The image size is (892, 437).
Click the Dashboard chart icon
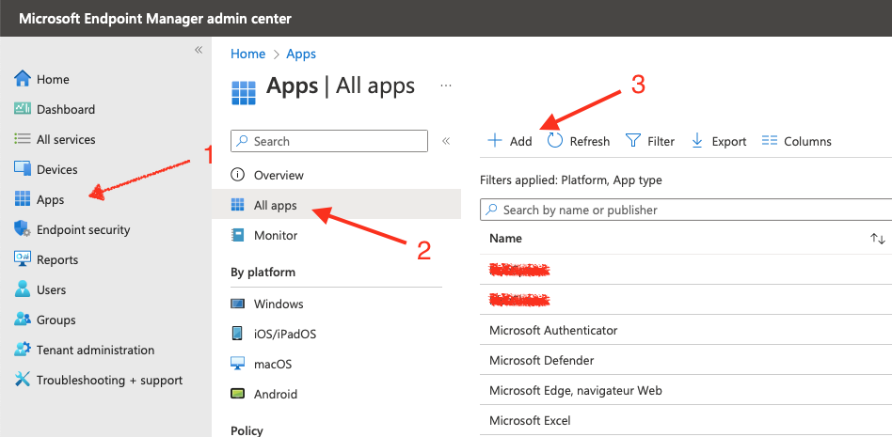(23, 108)
